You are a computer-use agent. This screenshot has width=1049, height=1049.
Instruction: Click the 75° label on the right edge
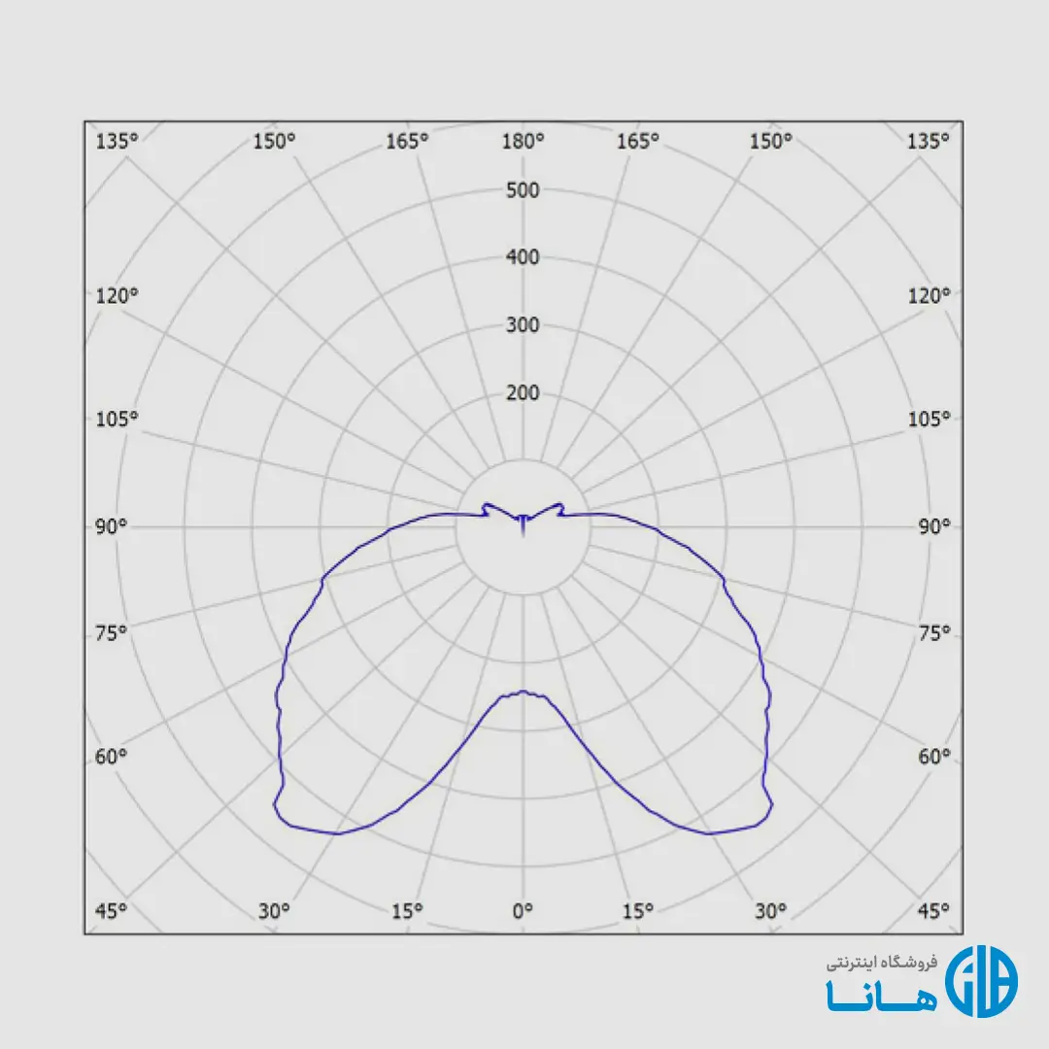[934, 633]
